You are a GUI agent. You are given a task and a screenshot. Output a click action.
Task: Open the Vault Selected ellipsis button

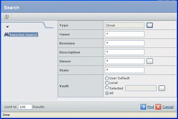coord(162,88)
